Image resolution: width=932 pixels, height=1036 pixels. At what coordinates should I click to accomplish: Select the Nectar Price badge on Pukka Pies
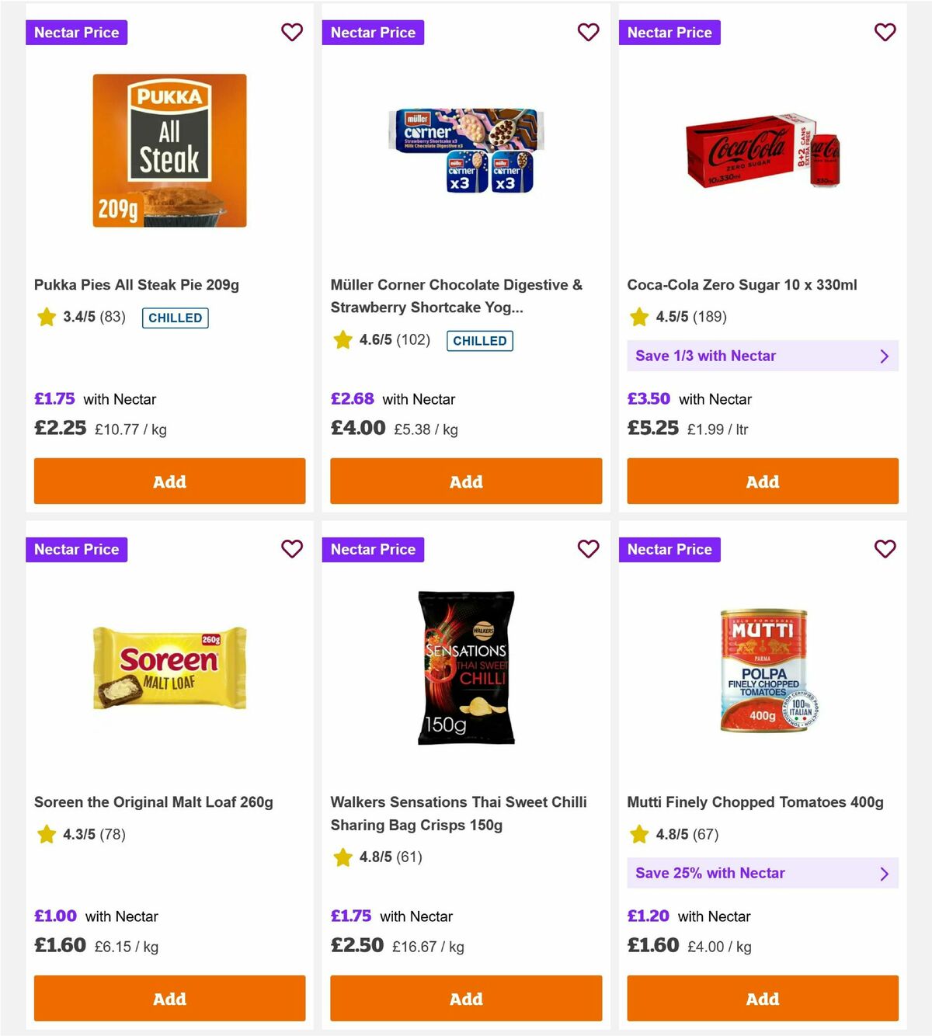coord(76,33)
